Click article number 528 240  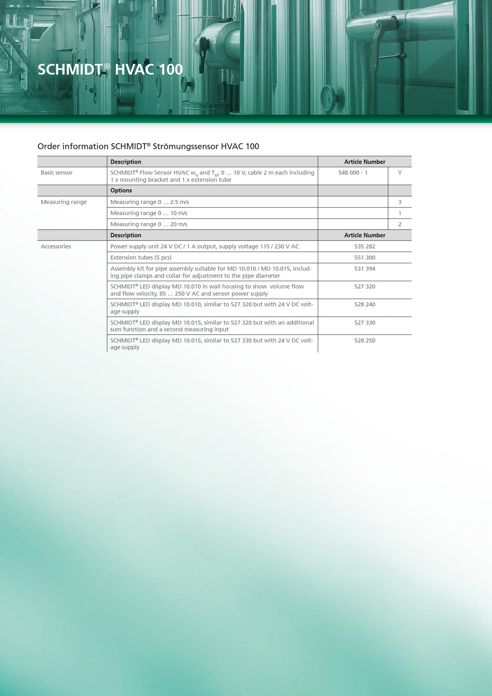365,304
